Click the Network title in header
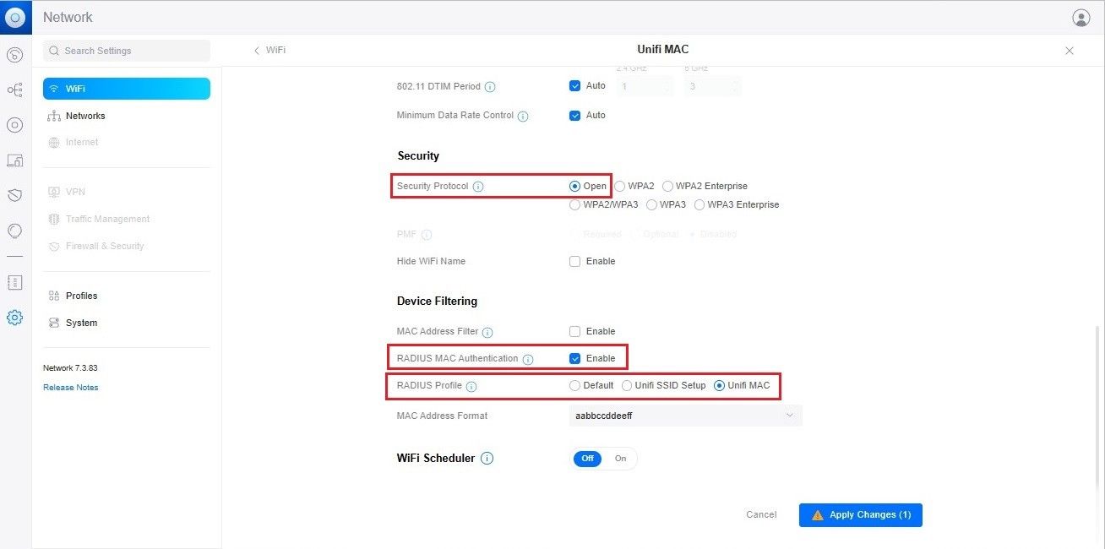This screenshot has height=549, width=1105. point(68,17)
